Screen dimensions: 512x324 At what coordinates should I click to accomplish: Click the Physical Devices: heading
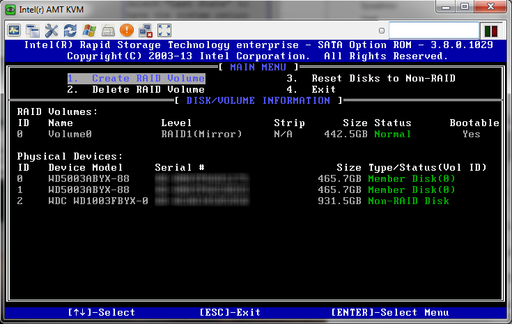point(70,157)
